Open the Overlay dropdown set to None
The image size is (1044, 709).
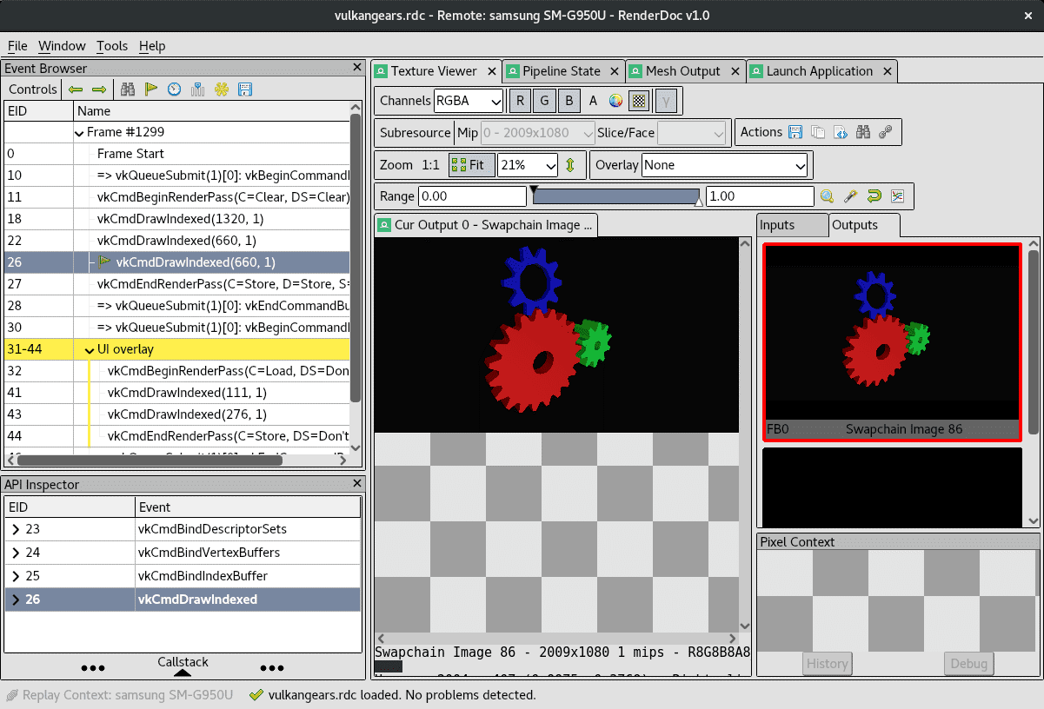(726, 165)
